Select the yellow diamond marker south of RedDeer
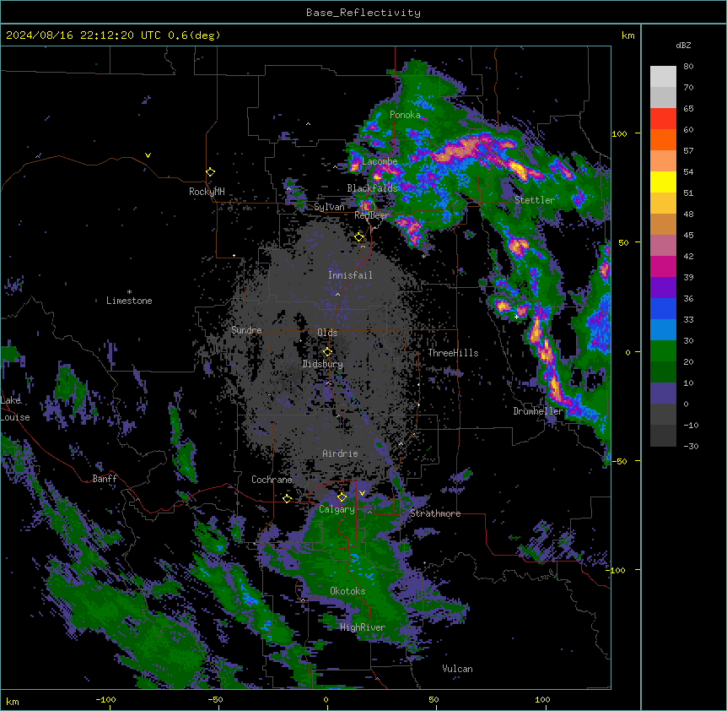727x711 pixels. click(x=359, y=237)
